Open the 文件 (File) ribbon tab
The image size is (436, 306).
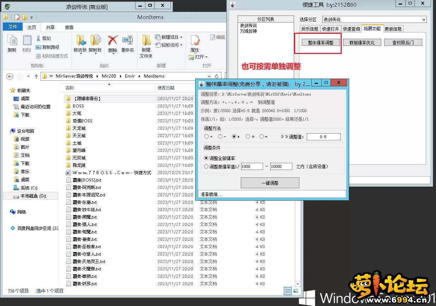pos(13,27)
